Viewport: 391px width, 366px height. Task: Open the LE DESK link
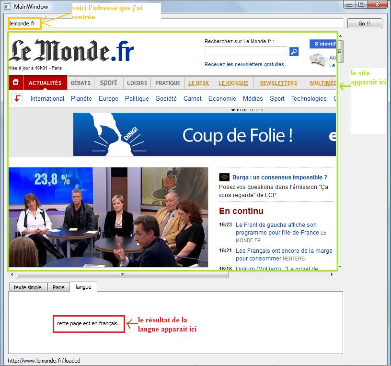(198, 83)
